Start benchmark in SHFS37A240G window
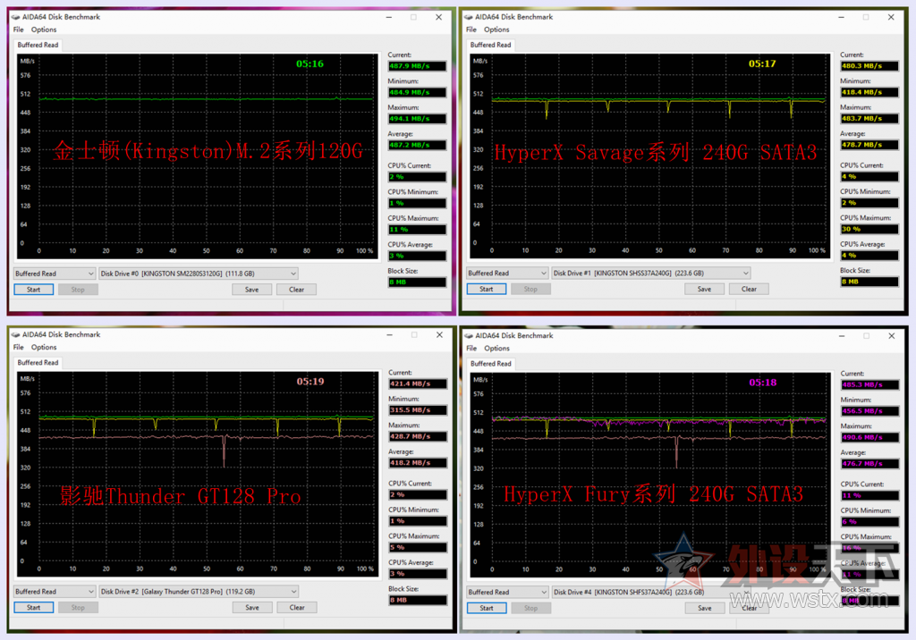Image resolution: width=916 pixels, height=640 pixels. pyautogui.click(x=487, y=608)
